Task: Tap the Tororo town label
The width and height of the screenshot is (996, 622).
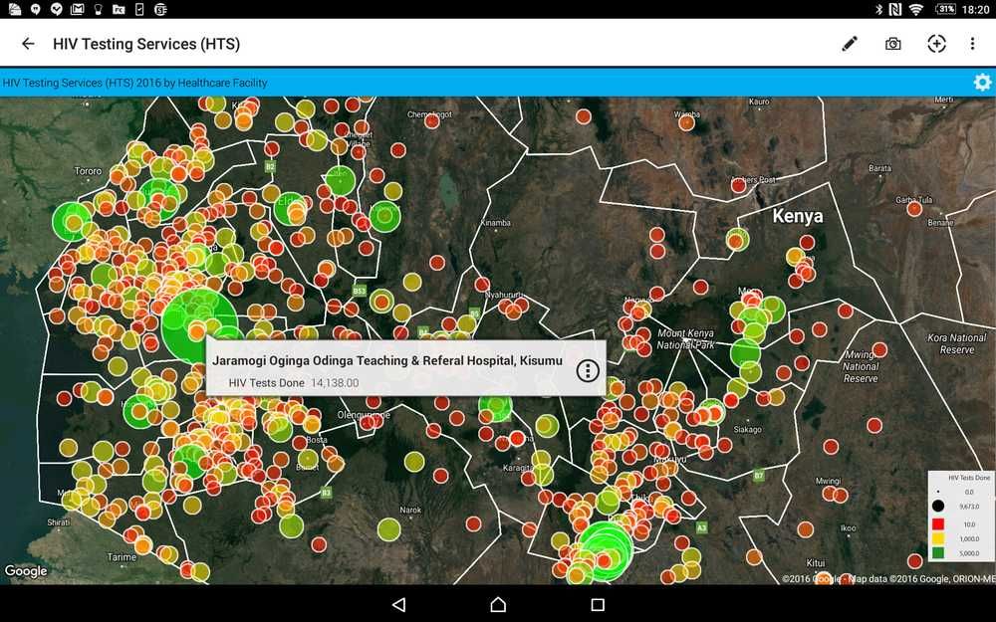Action: (x=88, y=171)
